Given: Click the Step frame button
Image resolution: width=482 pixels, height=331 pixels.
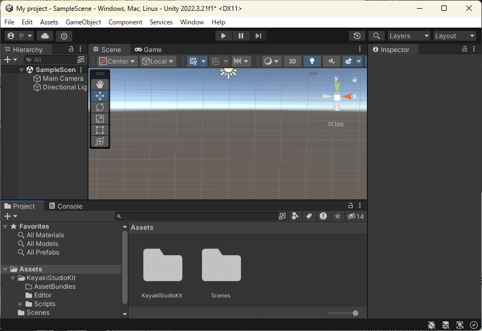Looking at the screenshot, I should (x=258, y=36).
